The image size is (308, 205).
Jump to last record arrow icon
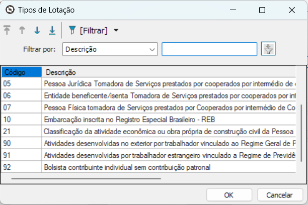(x=51, y=31)
